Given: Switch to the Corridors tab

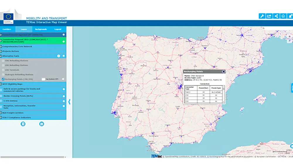Looking at the screenshot, I should 7,29.
